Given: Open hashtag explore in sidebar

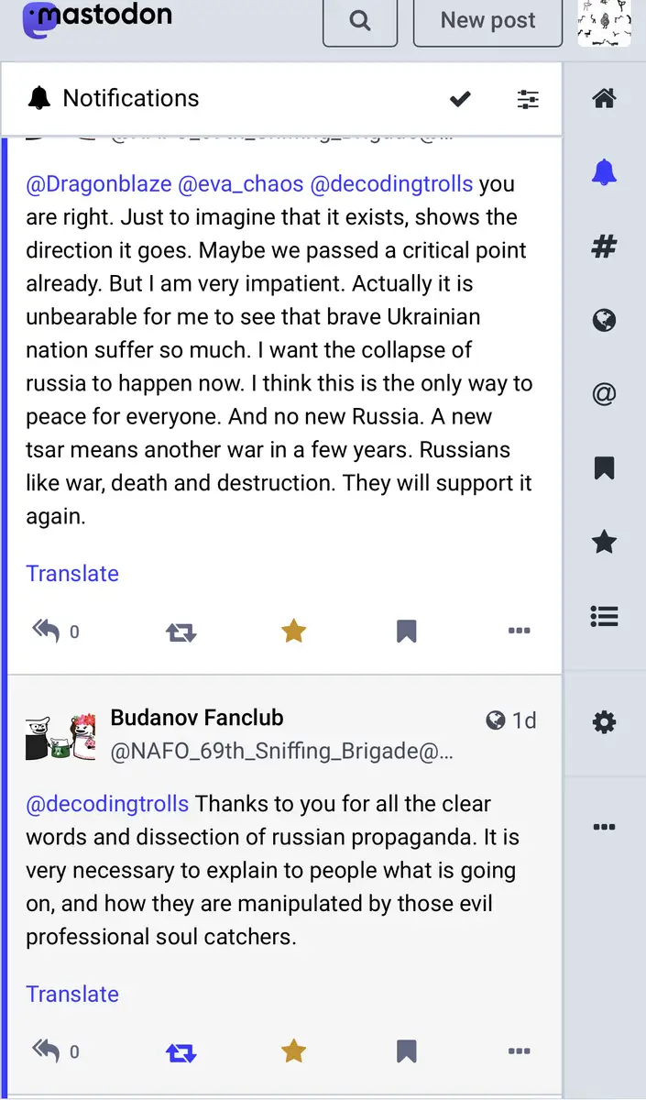Looking at the screenshot, I should pos(604,247).
